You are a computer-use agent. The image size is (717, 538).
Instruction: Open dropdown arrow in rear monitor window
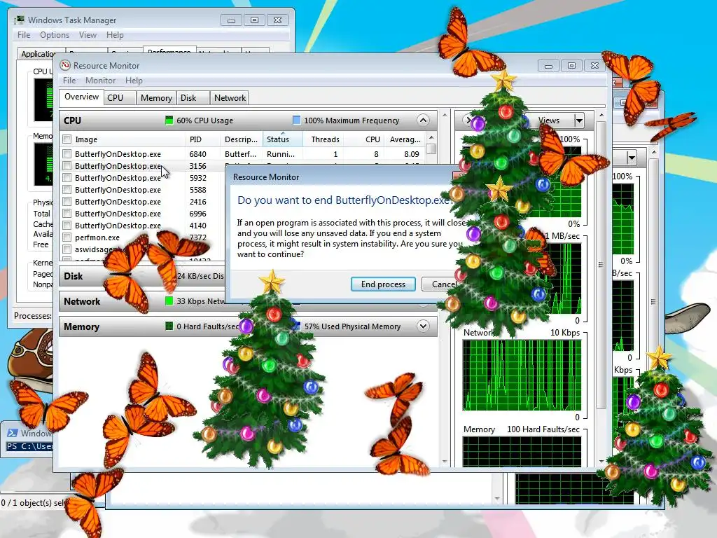click(632, 158)
